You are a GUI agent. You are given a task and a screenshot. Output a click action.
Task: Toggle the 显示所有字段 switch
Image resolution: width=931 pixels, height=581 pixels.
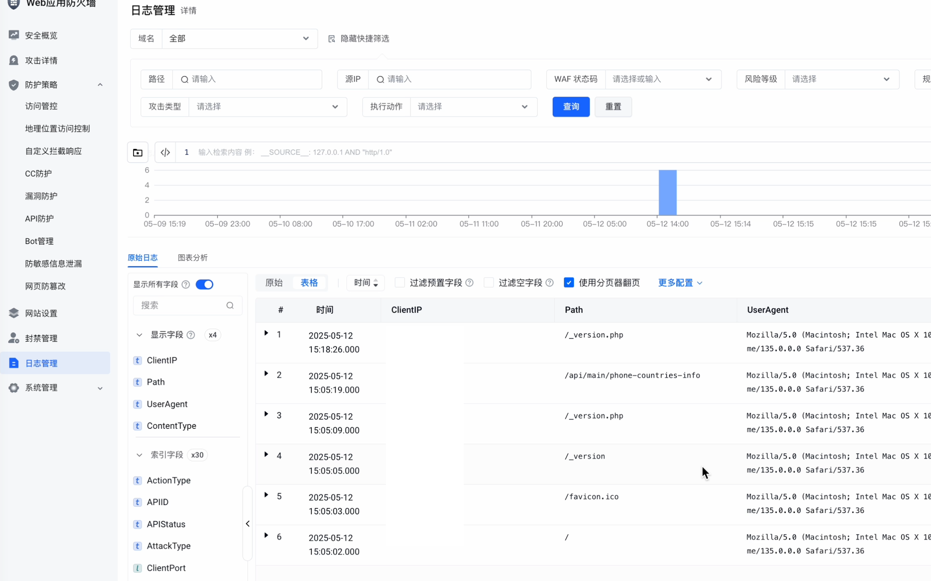pos(204,284)
